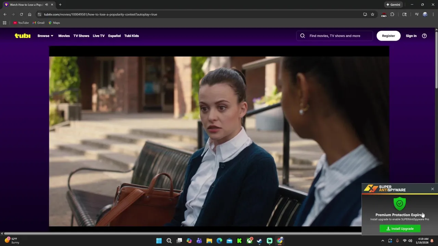Open a new browser tab
The height and width of the screenshot is (246, 438).
pyautogui.click(x=60, y=5)
